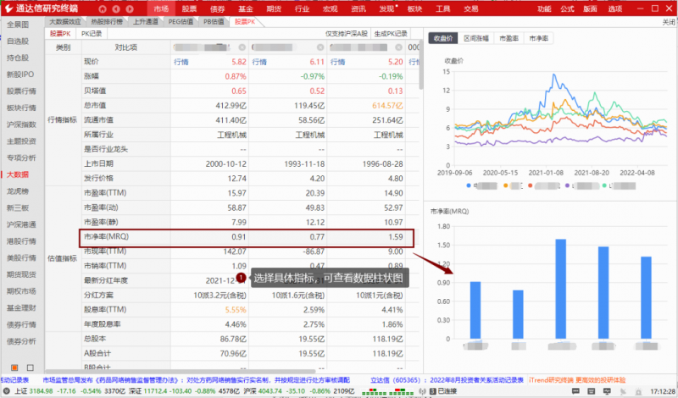Viewport: 678px width, 398px height.
Task: Toggle the purple series legend in the price chart
Action: 582,185
